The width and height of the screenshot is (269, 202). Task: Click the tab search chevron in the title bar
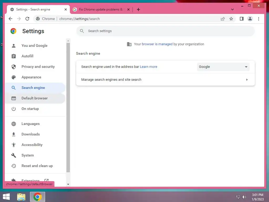tap(232, 9)
